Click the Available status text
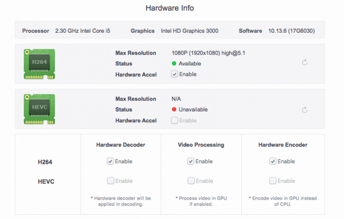This screenshot has width=344, height=219. (190, 63)
